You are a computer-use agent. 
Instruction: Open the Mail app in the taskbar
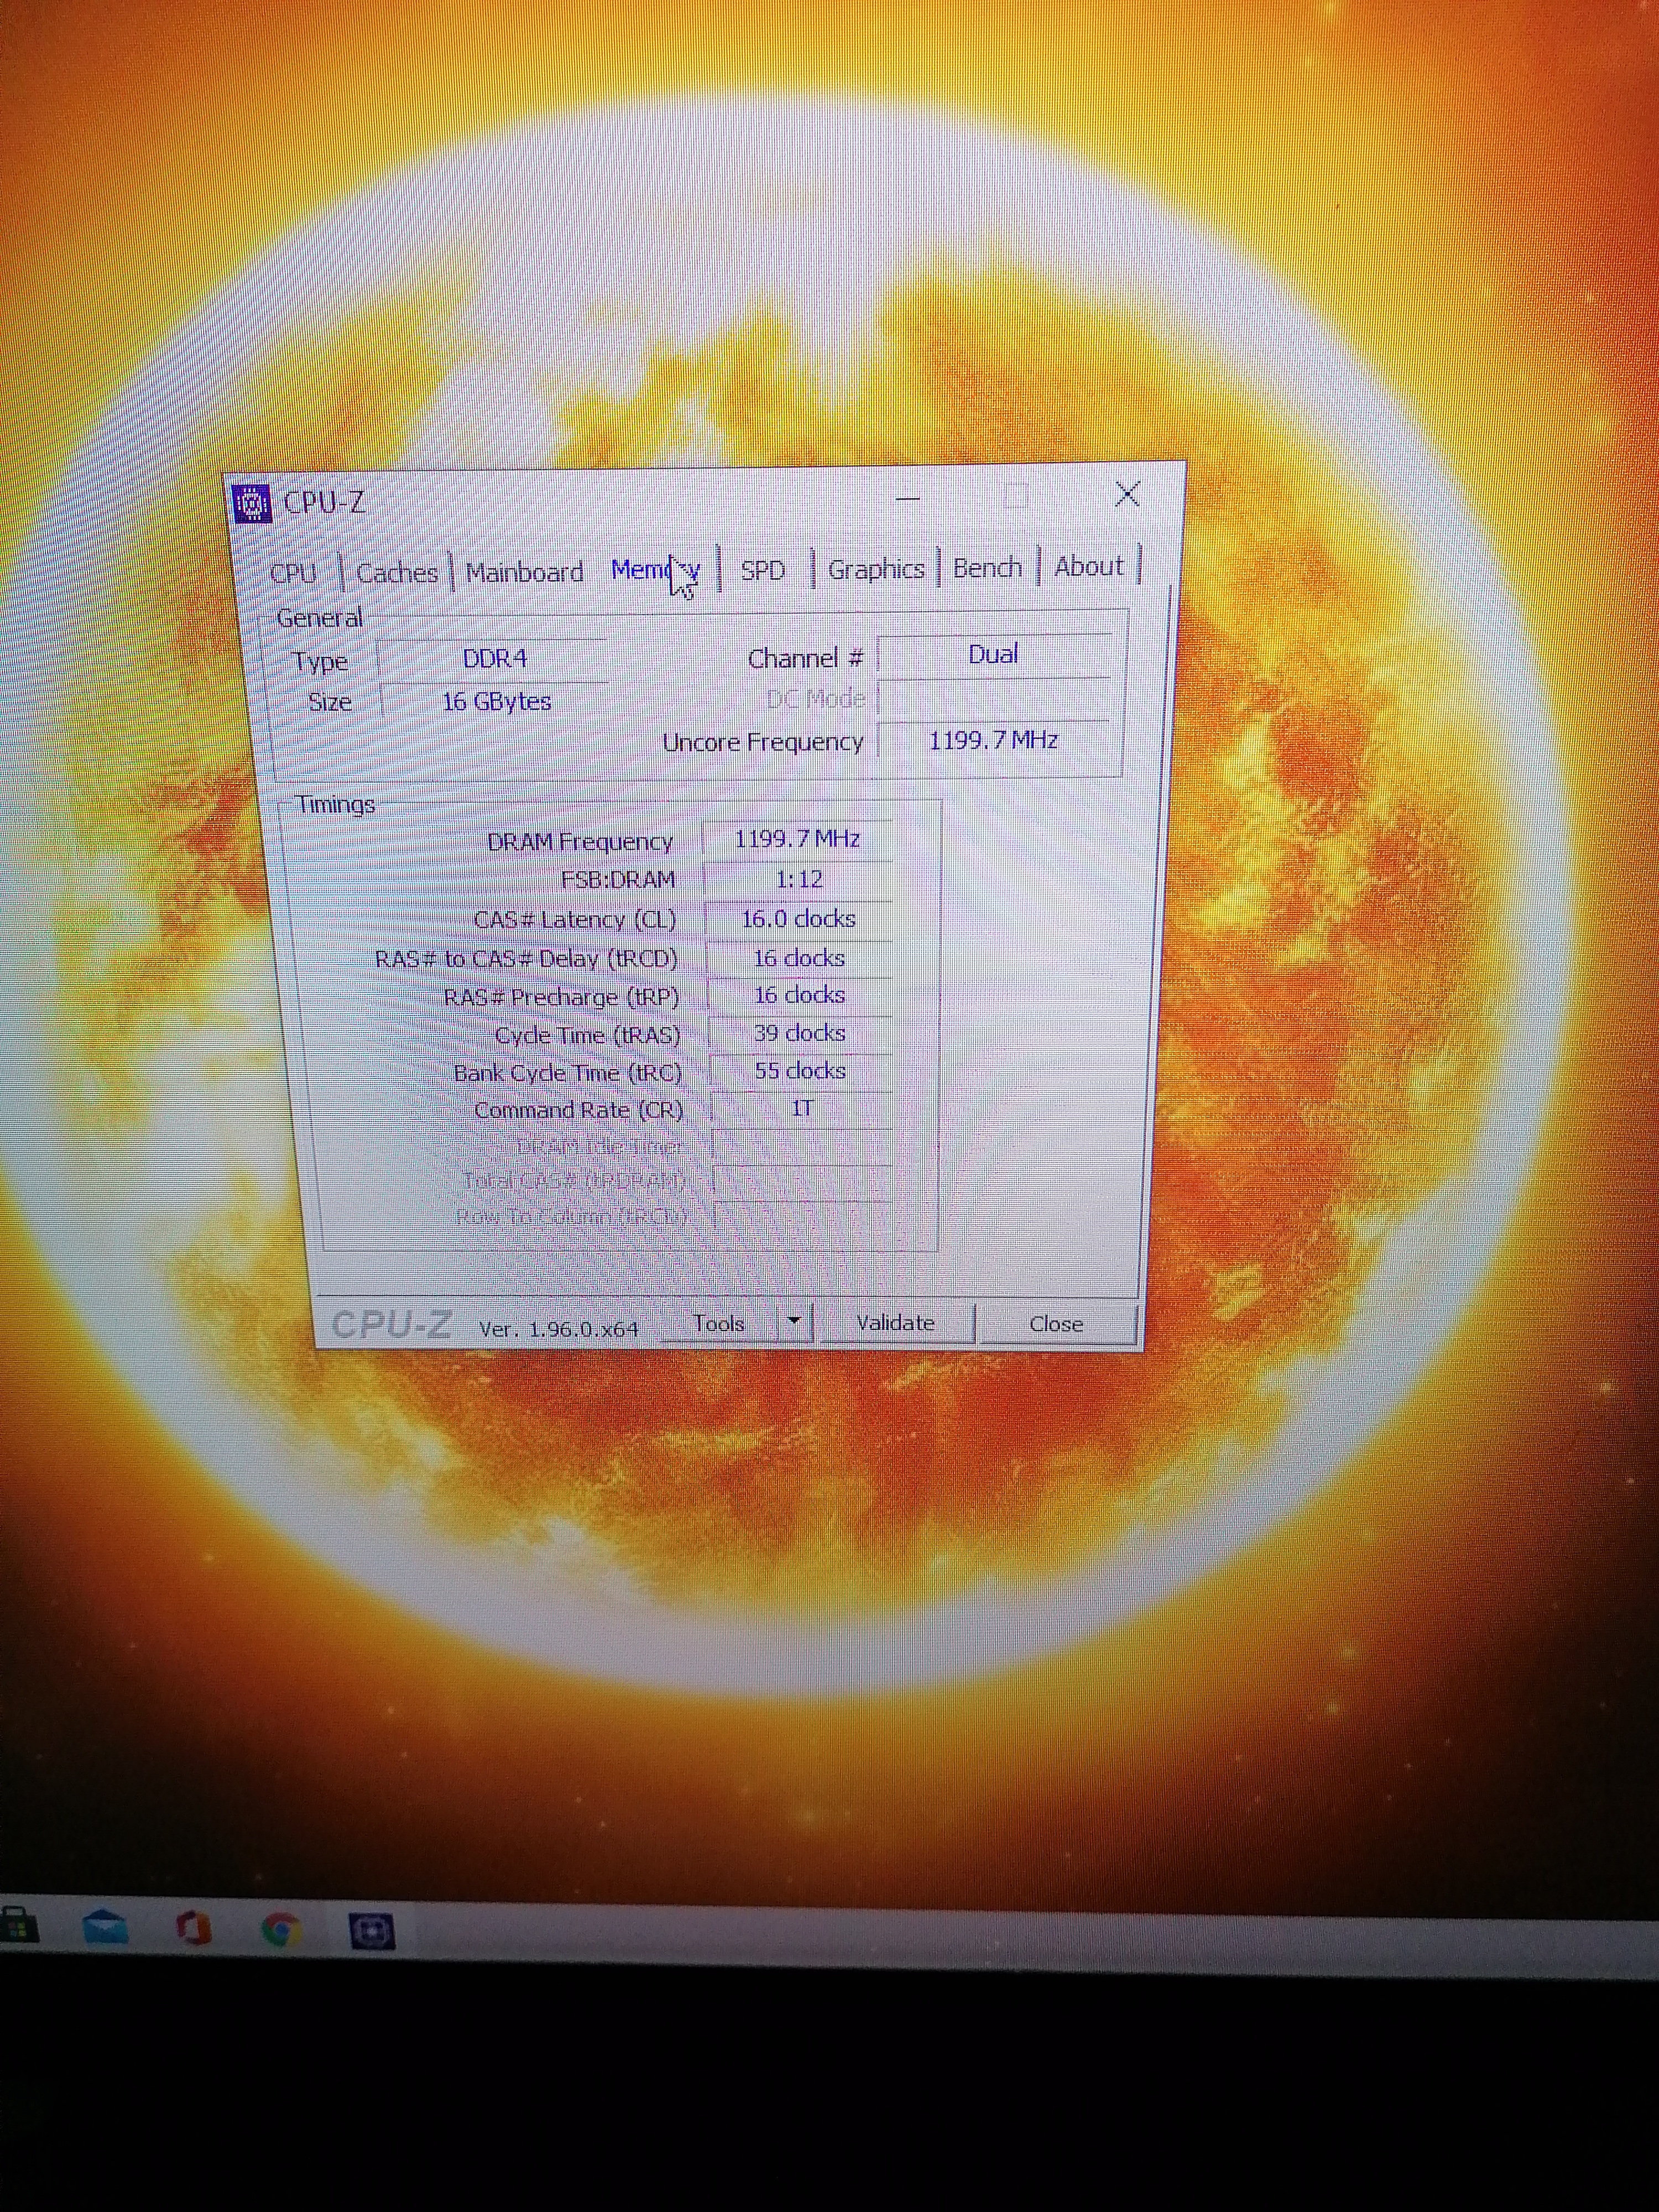(105, 1926)
